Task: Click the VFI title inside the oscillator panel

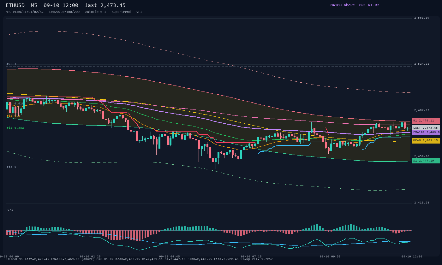Action: coord(10,210)
